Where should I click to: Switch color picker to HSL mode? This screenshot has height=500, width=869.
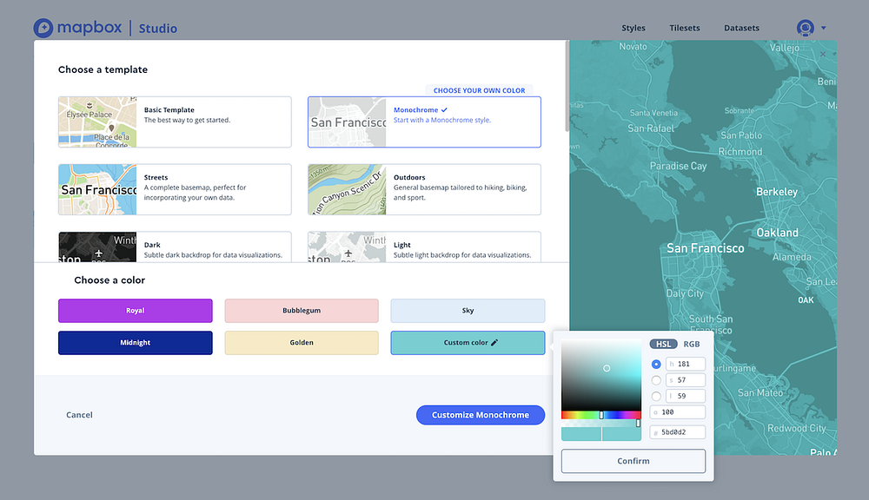pyautogui.click(x=663, y=344)
